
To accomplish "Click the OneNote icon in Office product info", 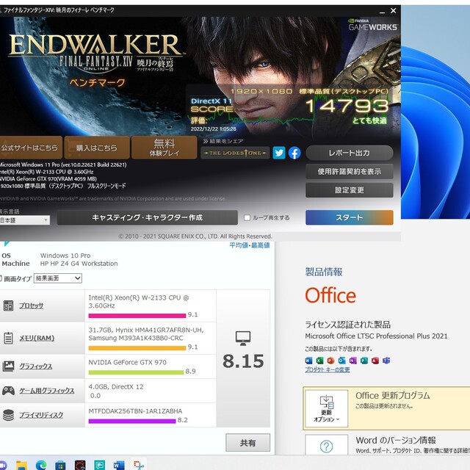I will click(352, 361).
